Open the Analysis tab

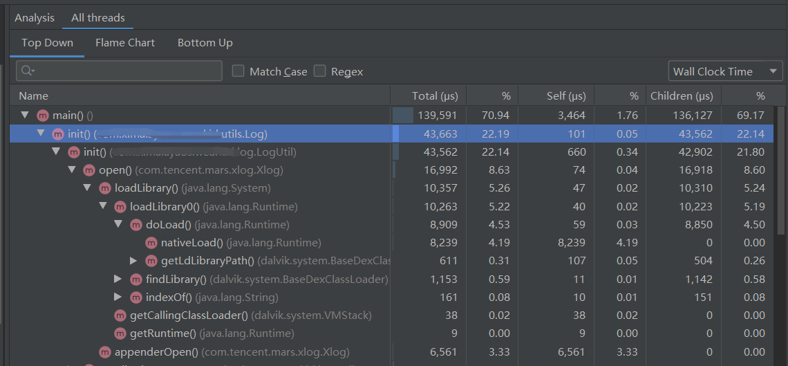[35, 18]
